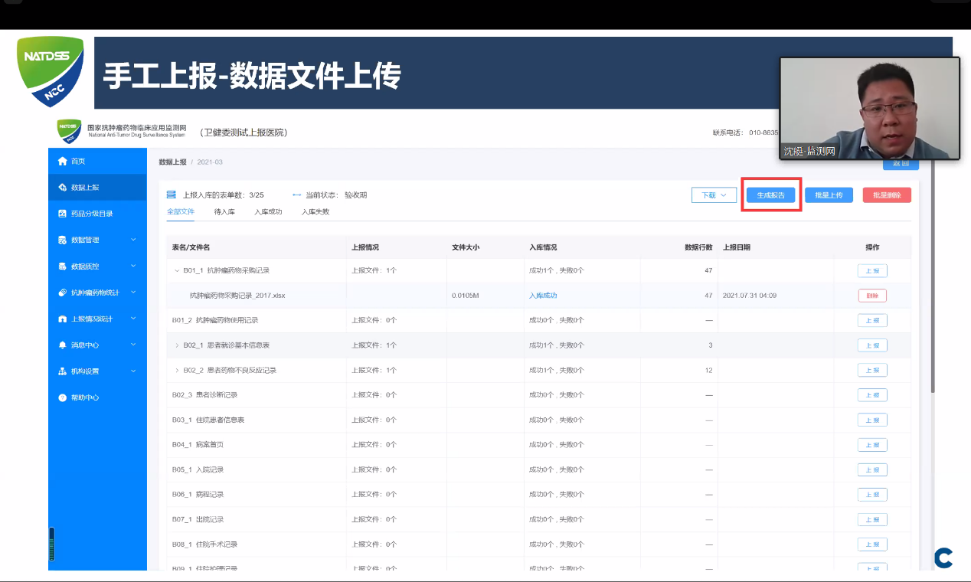Viewport: 971px width, 582px height.
Task: Open 药品分级目录 via its sidebar icon
Action: coord(63,214)
